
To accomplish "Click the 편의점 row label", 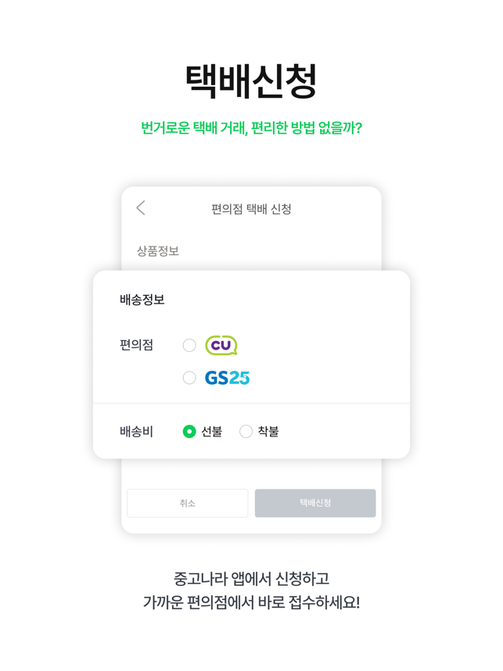I will pos(136,345).
